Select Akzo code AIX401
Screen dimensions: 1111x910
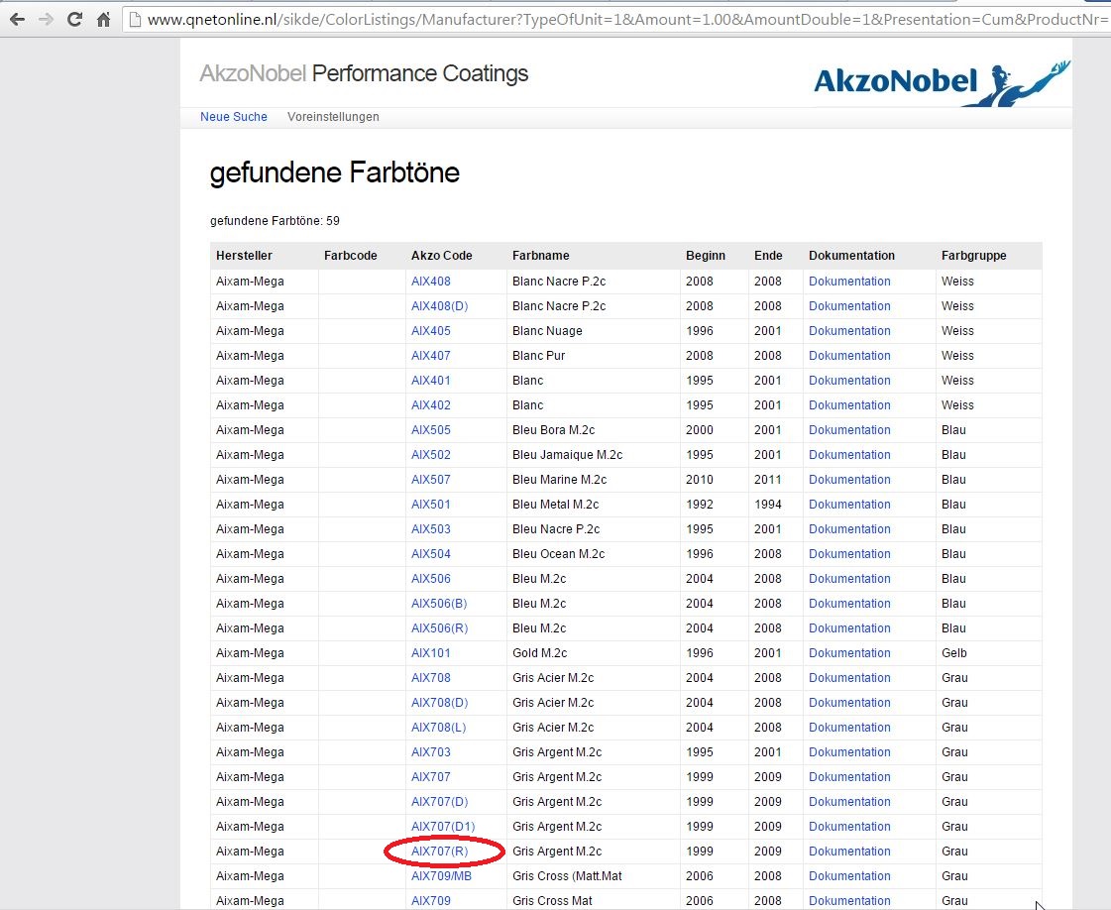point(431,381)
